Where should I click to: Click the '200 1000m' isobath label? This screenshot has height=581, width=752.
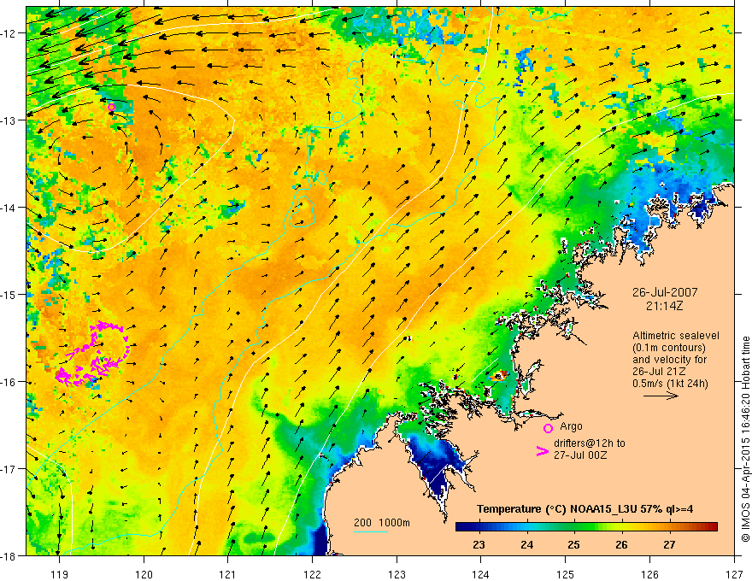click(x=382, y=523)
